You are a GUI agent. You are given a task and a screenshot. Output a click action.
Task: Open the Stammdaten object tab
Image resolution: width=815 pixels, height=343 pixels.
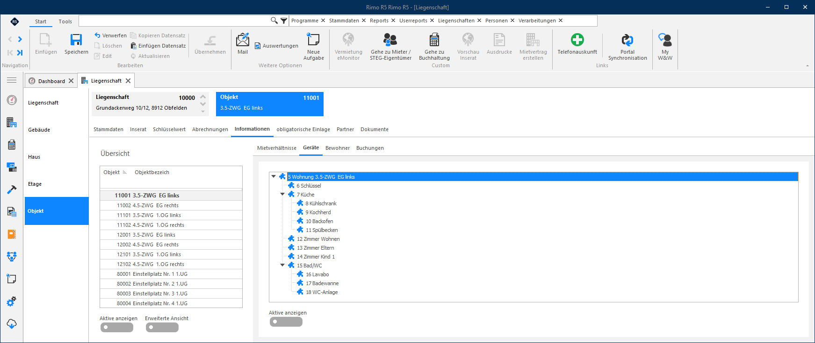point(108,129)
